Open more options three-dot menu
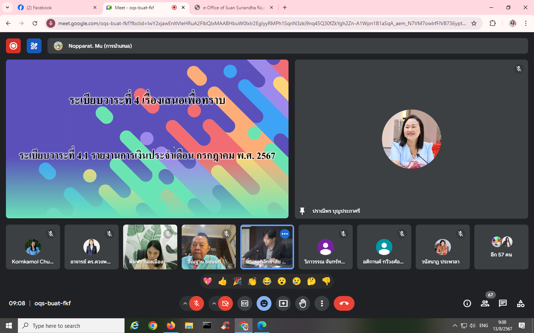 click(322, 303)
